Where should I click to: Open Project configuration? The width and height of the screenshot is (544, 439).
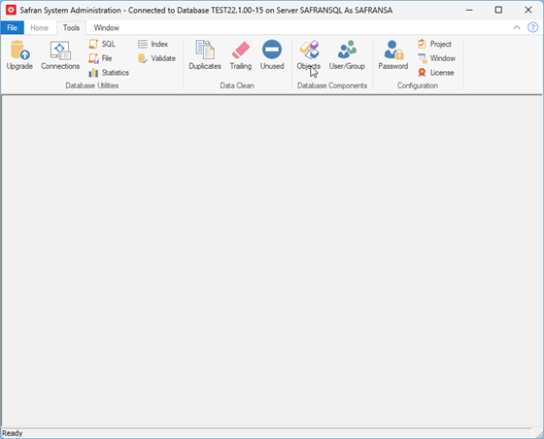(434, 44)
